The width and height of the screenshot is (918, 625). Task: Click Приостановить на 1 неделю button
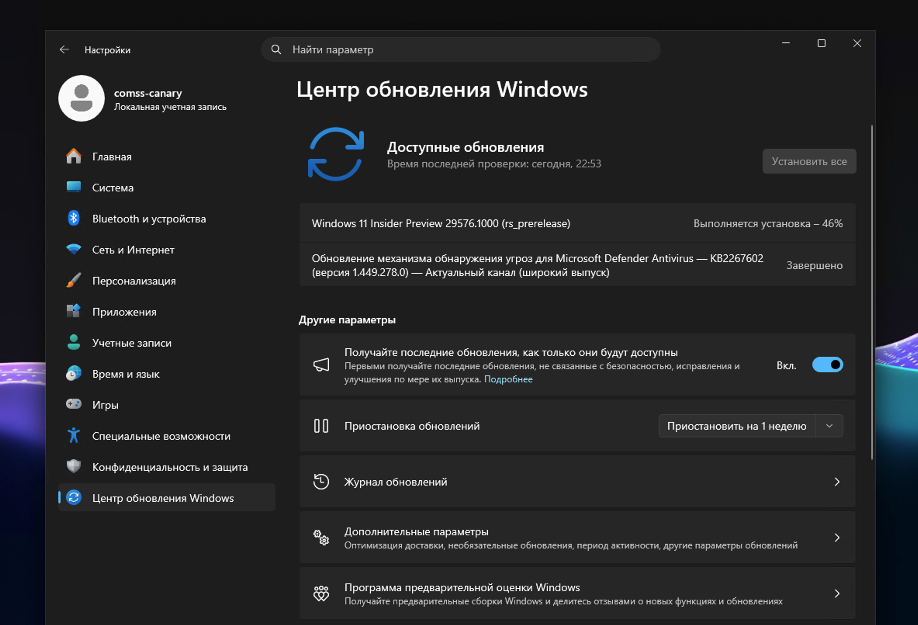pyautogui.click(x=737, y=426)
